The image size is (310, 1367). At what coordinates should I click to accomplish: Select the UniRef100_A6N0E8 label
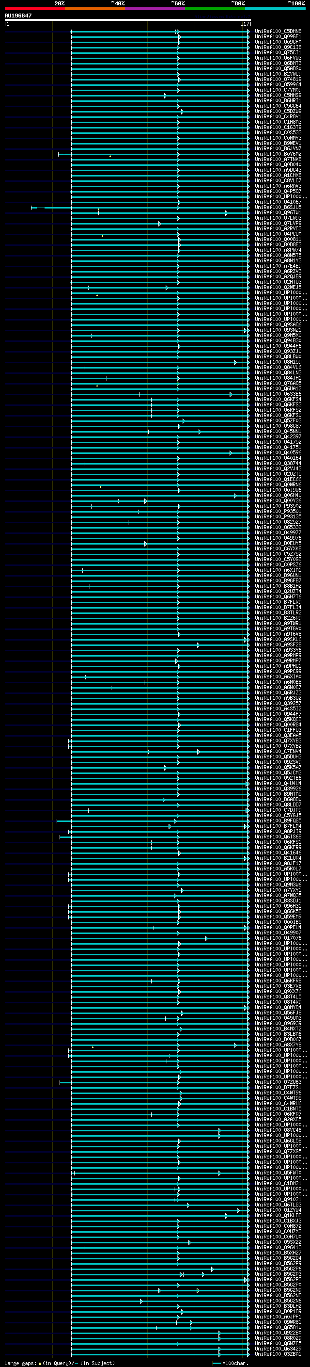pyautogui.click(x=278, y=682)
